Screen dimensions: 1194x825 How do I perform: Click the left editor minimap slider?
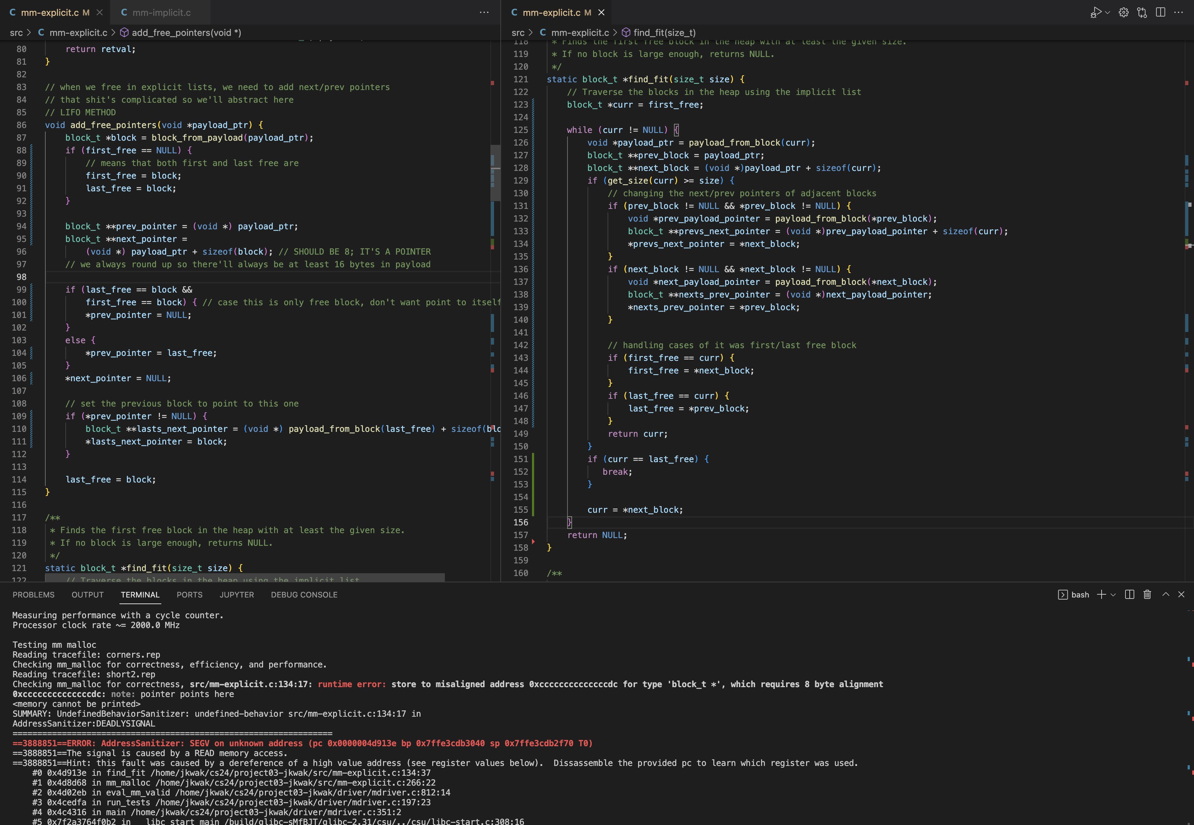click(x=495, y=173)
